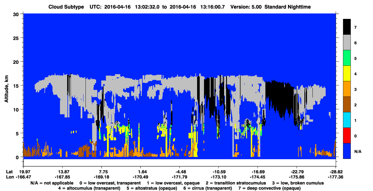Click the gray color swatch labeled 6
The image size is (373, 191).
coord(347,43)
